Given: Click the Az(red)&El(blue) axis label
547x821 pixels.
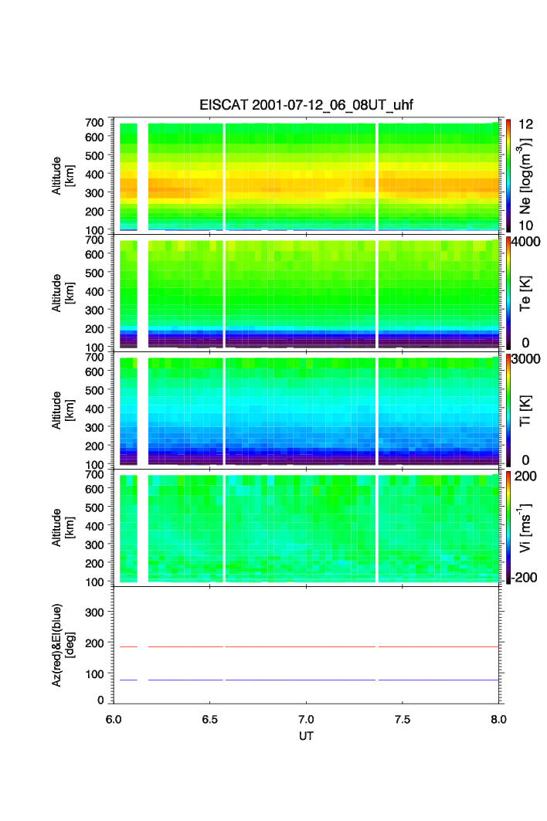Looking at the screenshot, I should pyautogui.click(x=62, y=645).
